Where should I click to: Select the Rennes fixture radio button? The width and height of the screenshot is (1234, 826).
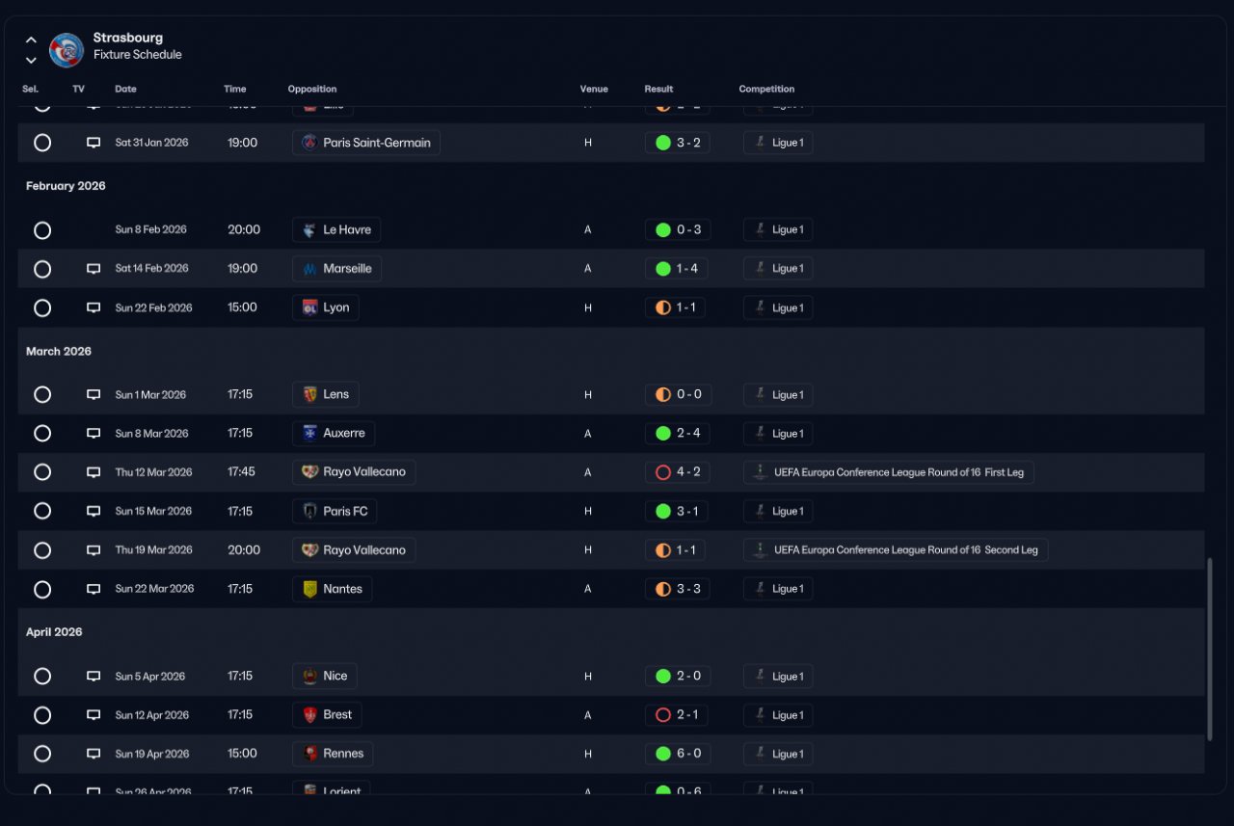42,754
